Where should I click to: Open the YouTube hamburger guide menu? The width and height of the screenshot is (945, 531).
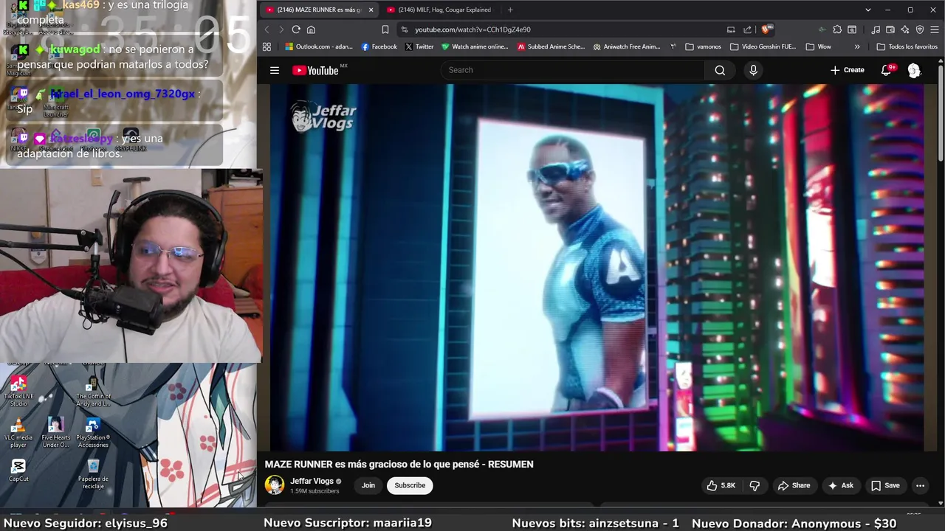[x=275, y=70]
